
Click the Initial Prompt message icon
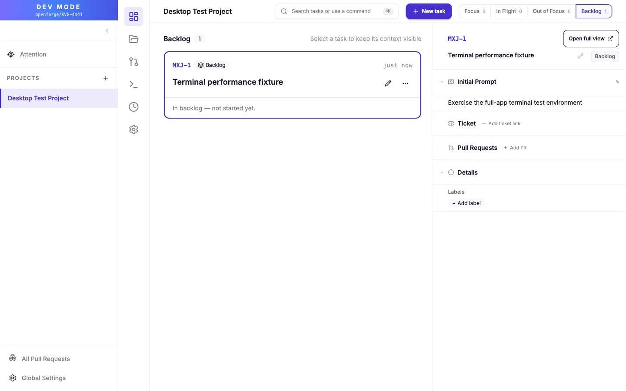pyautogui.click(x=451, y=82)
